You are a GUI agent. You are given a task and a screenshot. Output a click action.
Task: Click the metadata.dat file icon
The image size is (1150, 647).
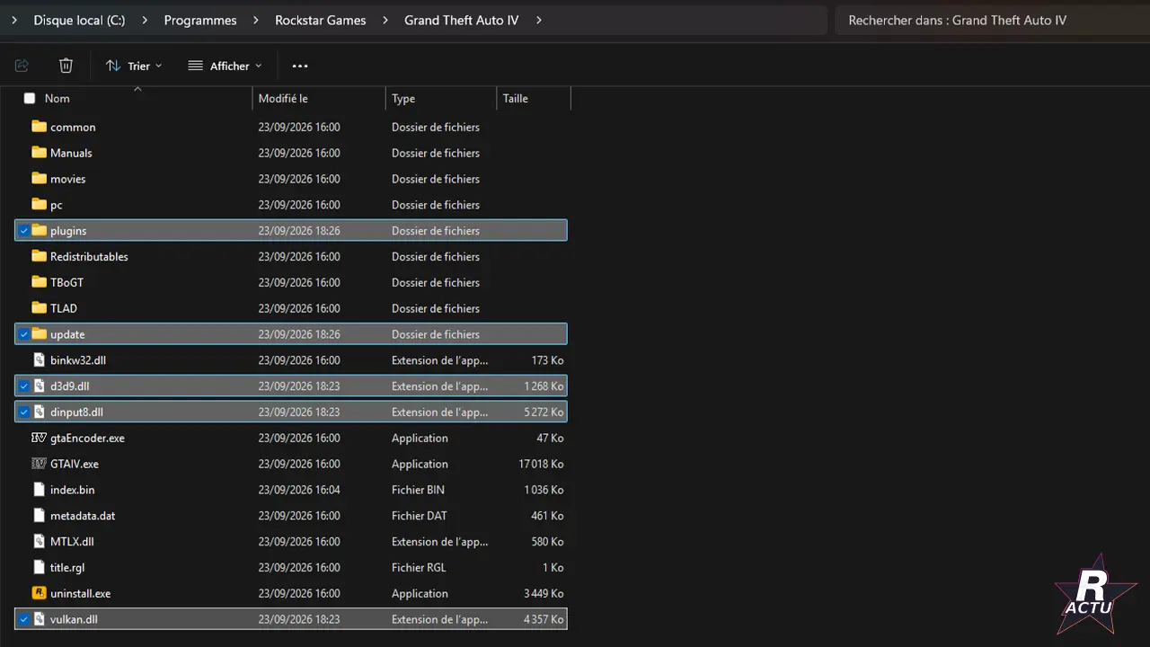coord(39,516)
